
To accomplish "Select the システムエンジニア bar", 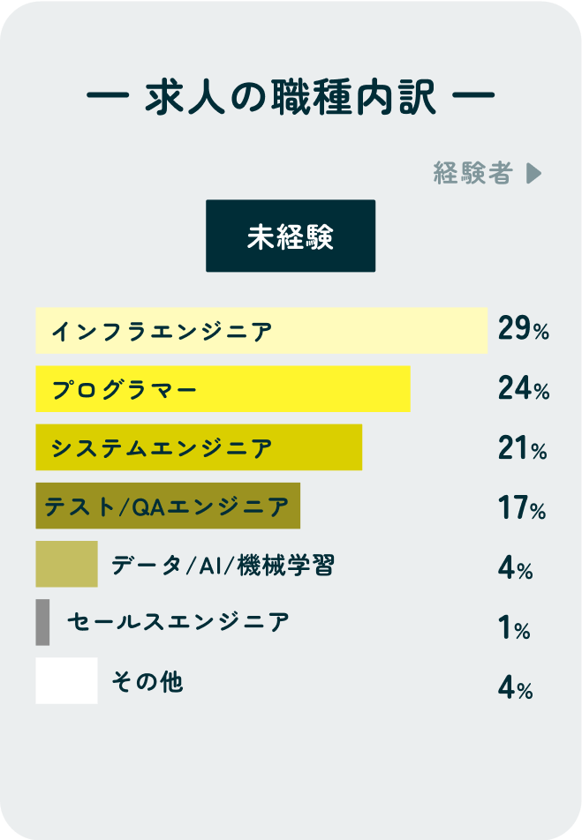I will click(199, 447).
